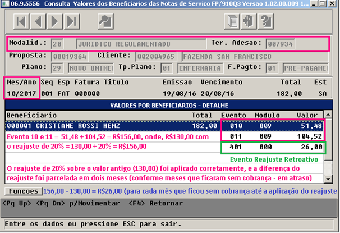340x233 pixels.
Task: Click the value 51,48 of event 010
Action: pyautogui.click(x=311, y=126)
